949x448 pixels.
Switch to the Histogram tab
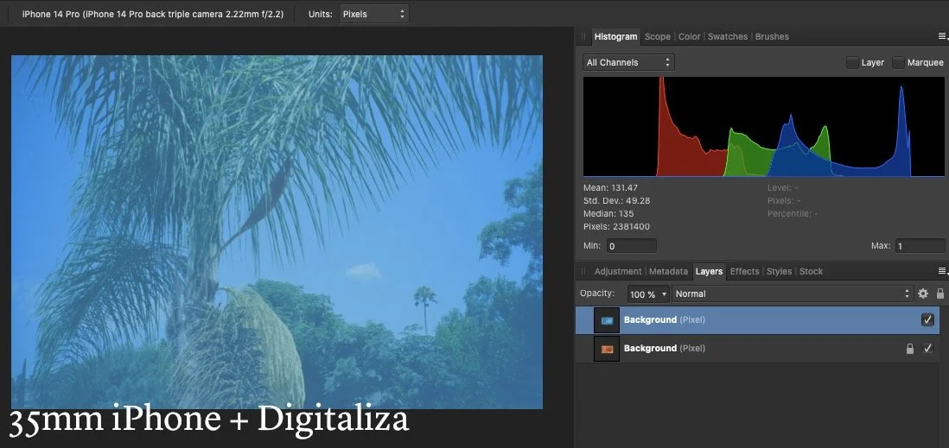[x=615, y=37]
